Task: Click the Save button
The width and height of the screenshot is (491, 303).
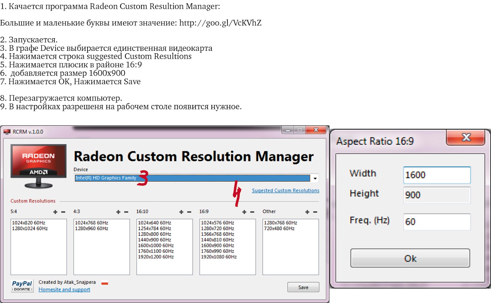Action: pos(303,287)
